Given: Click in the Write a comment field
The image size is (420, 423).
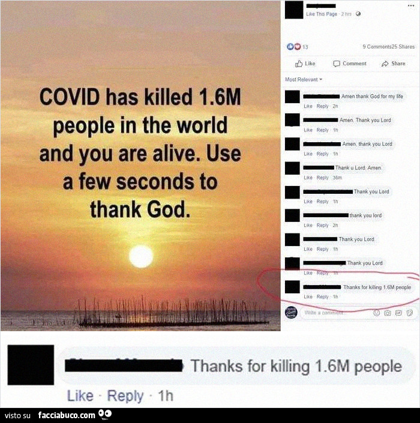Looking at the screenshot, I should [336, 313].
